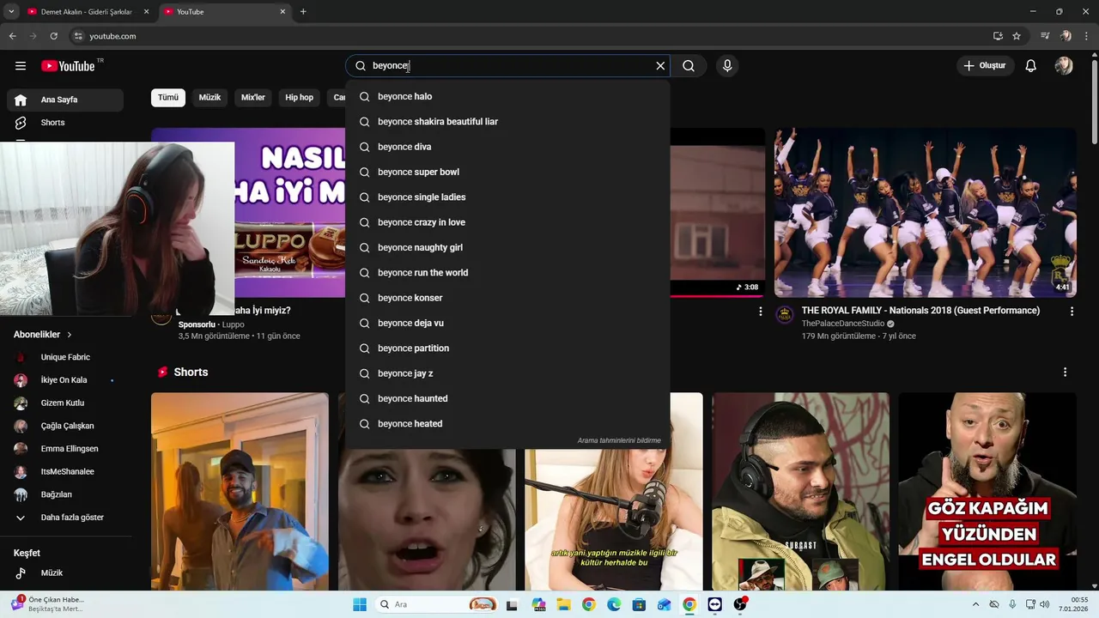Select the Müzik filter chip
Image resolution: width=1099 pixels, height=618 pixels.
[x=209, y=98]
